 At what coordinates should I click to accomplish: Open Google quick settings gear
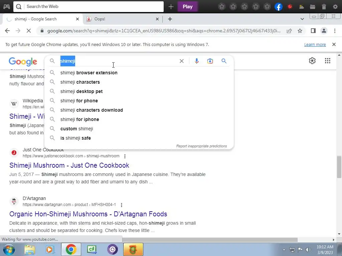pos(312,61)
